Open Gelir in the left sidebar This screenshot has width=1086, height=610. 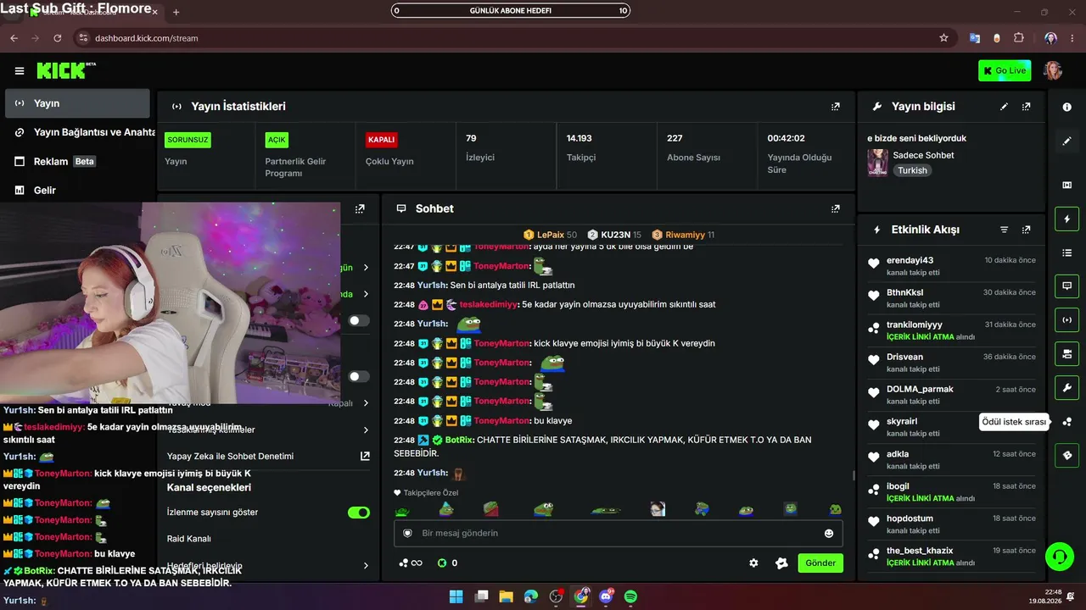[77, 191]
